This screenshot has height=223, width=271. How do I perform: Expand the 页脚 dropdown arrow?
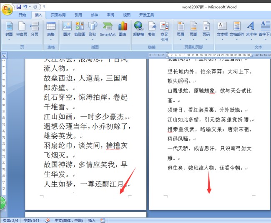193,39
